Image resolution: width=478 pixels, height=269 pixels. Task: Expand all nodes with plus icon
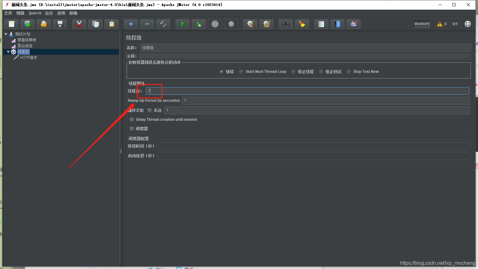click(x=131, y=24)
